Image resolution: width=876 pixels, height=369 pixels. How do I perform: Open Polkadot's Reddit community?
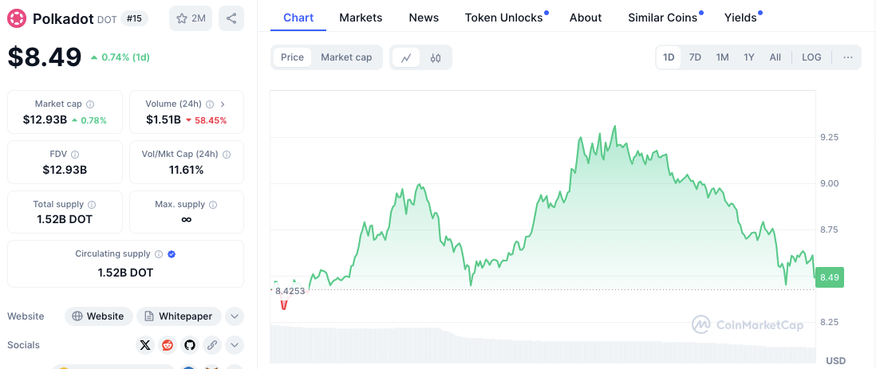167,345
